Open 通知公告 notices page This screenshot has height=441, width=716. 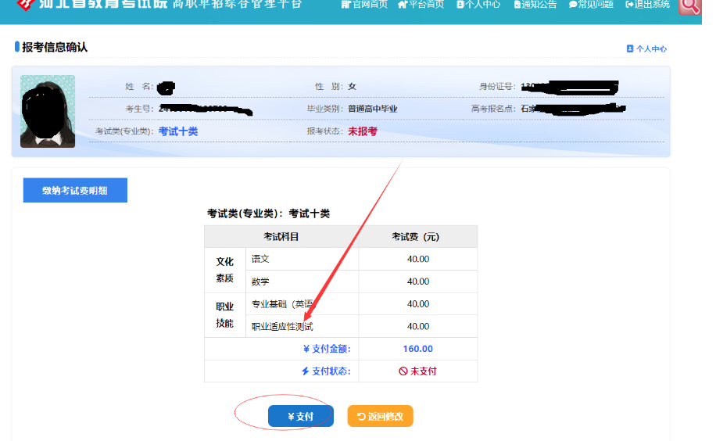[x=535, y=4]
